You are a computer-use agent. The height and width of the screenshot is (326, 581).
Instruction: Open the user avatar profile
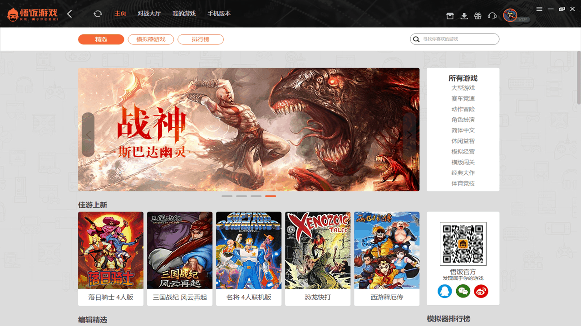[x=510, y=16]
